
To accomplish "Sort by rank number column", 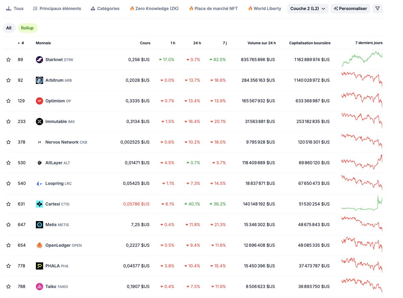I will coord(21,43).
